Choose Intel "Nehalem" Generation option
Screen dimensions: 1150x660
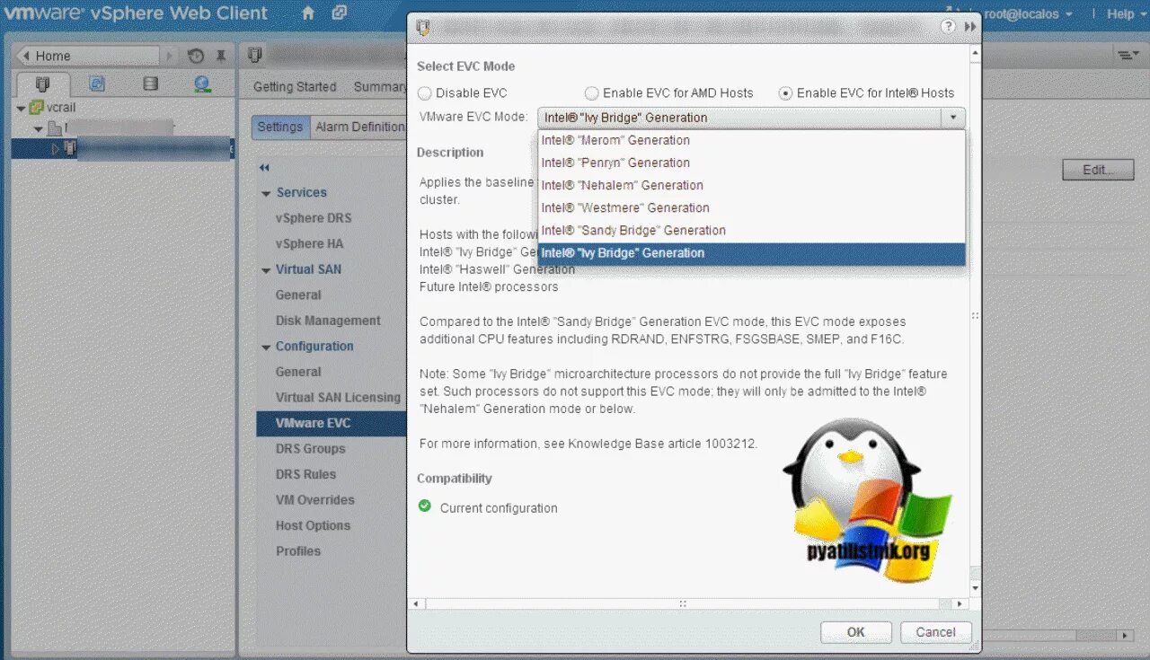(x=751, y=185)
